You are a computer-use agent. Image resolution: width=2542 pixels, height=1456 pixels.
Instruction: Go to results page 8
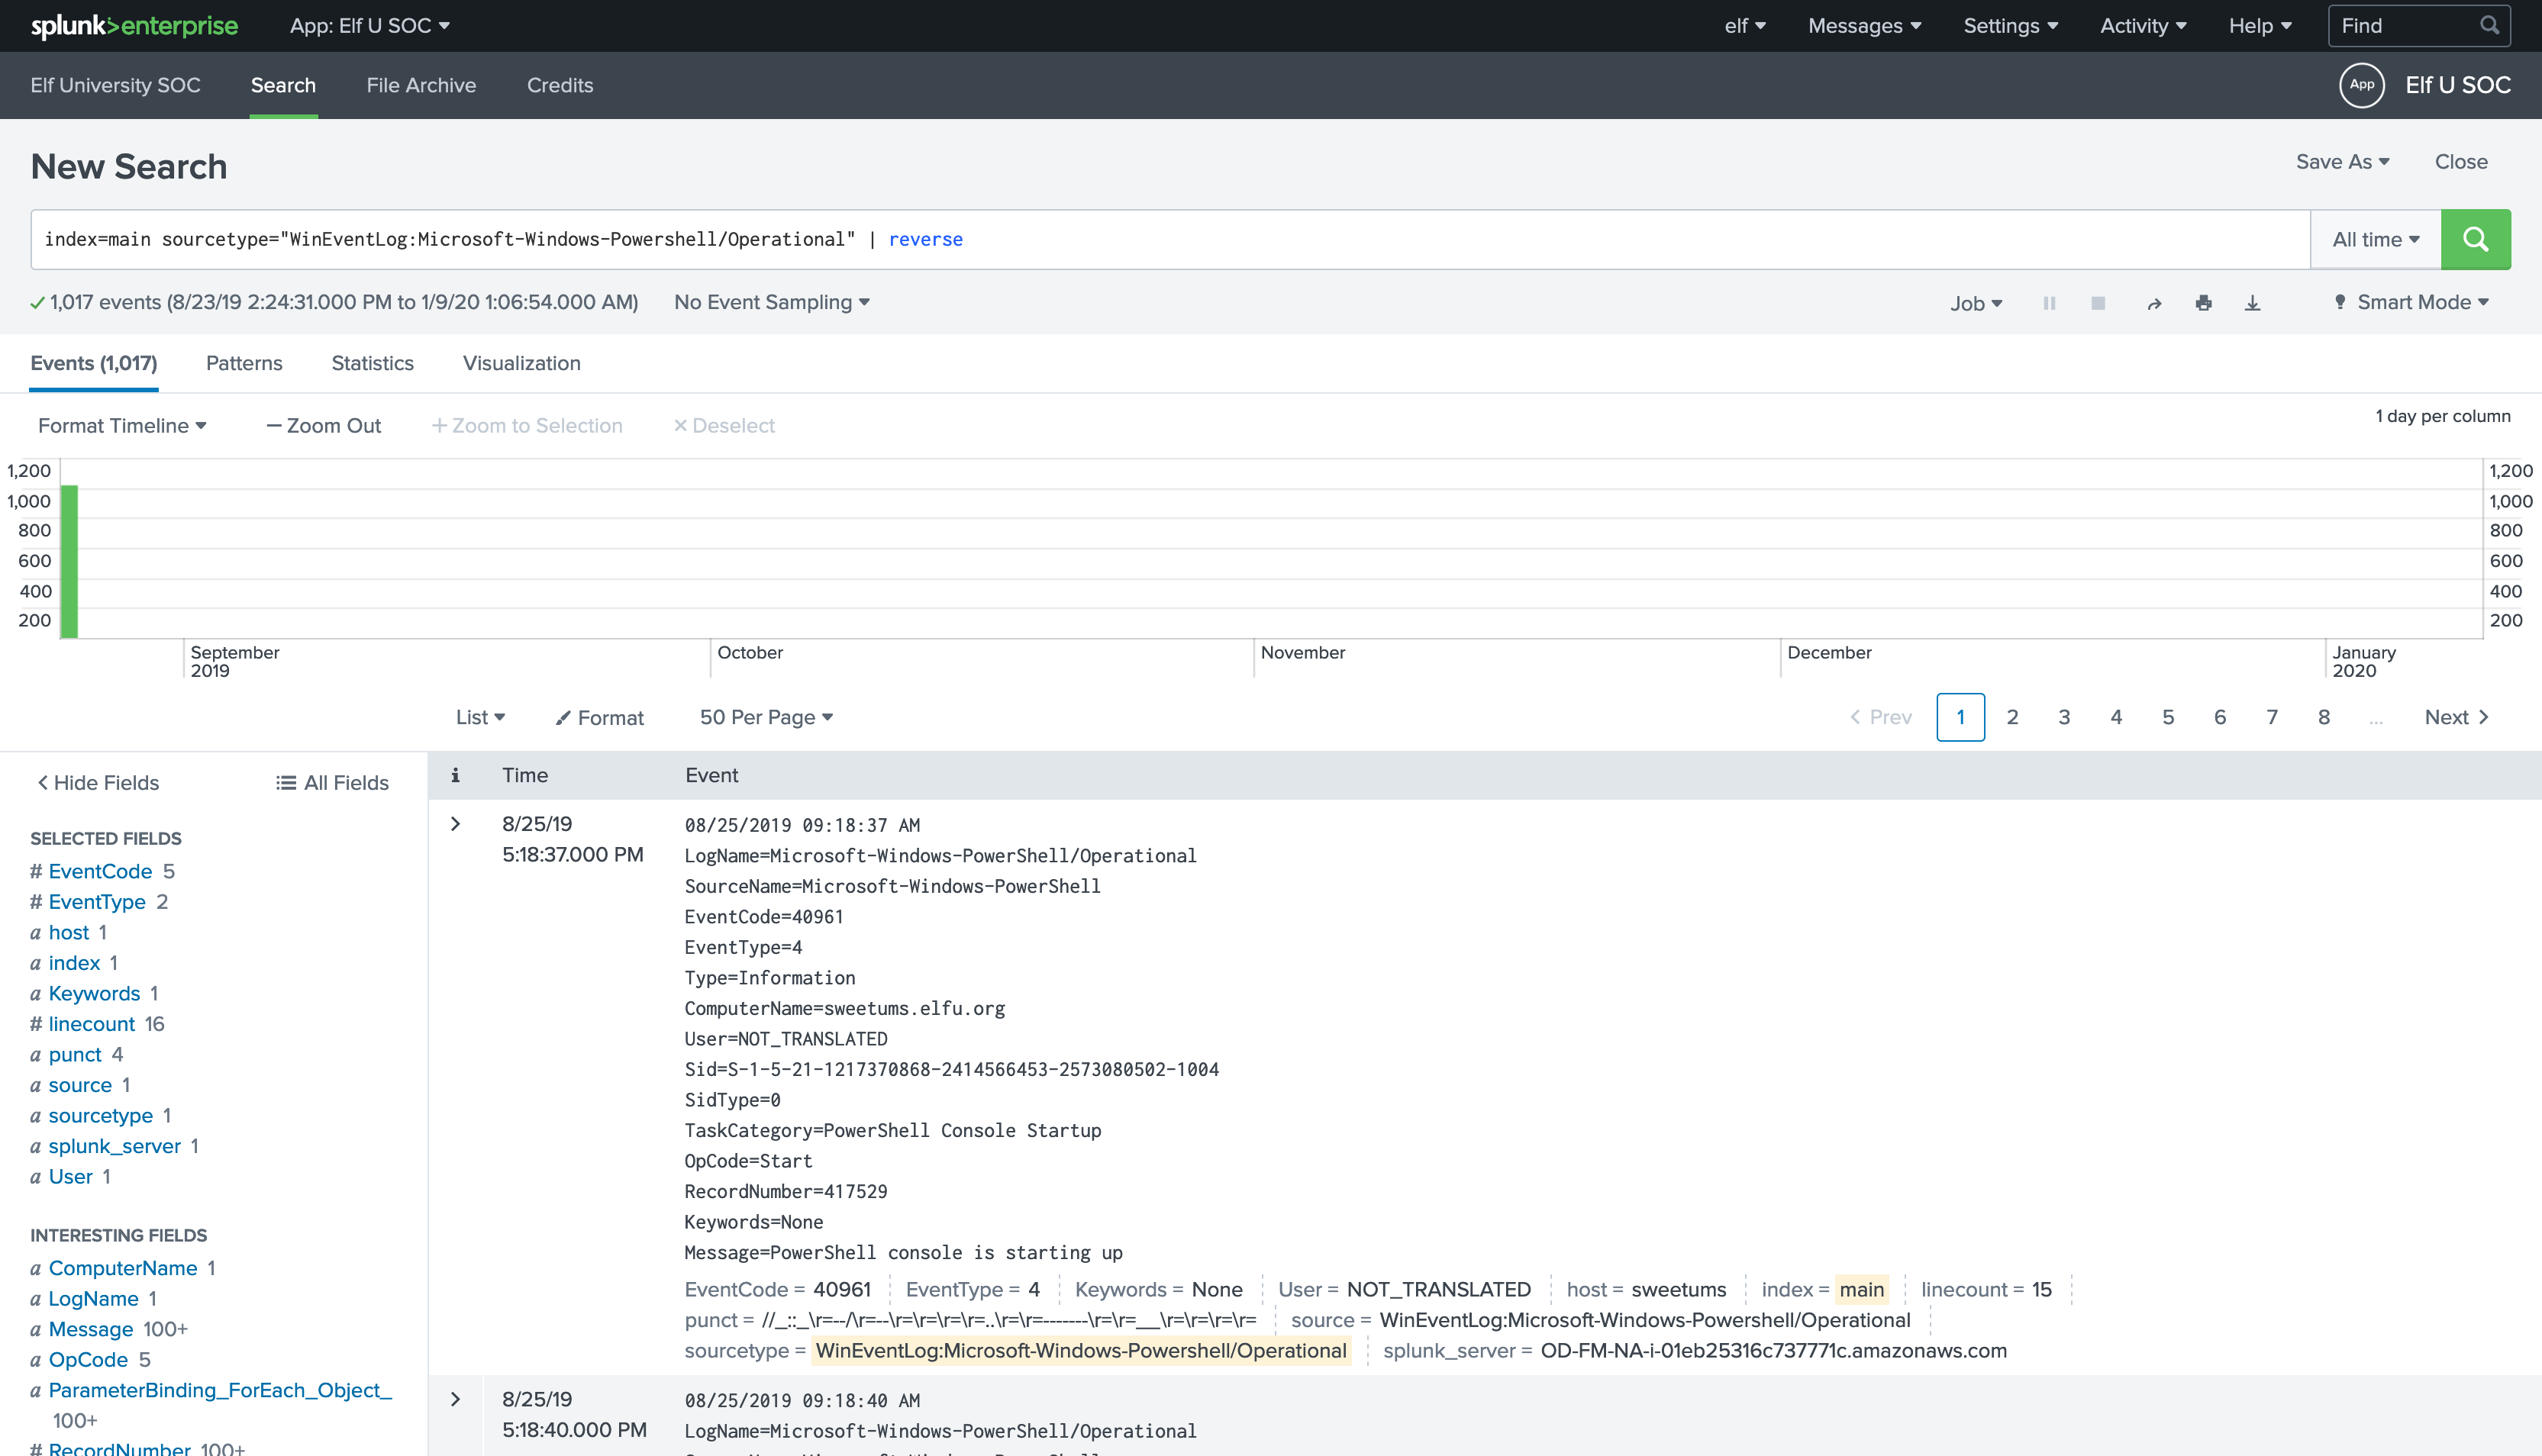click(2324, 717)
